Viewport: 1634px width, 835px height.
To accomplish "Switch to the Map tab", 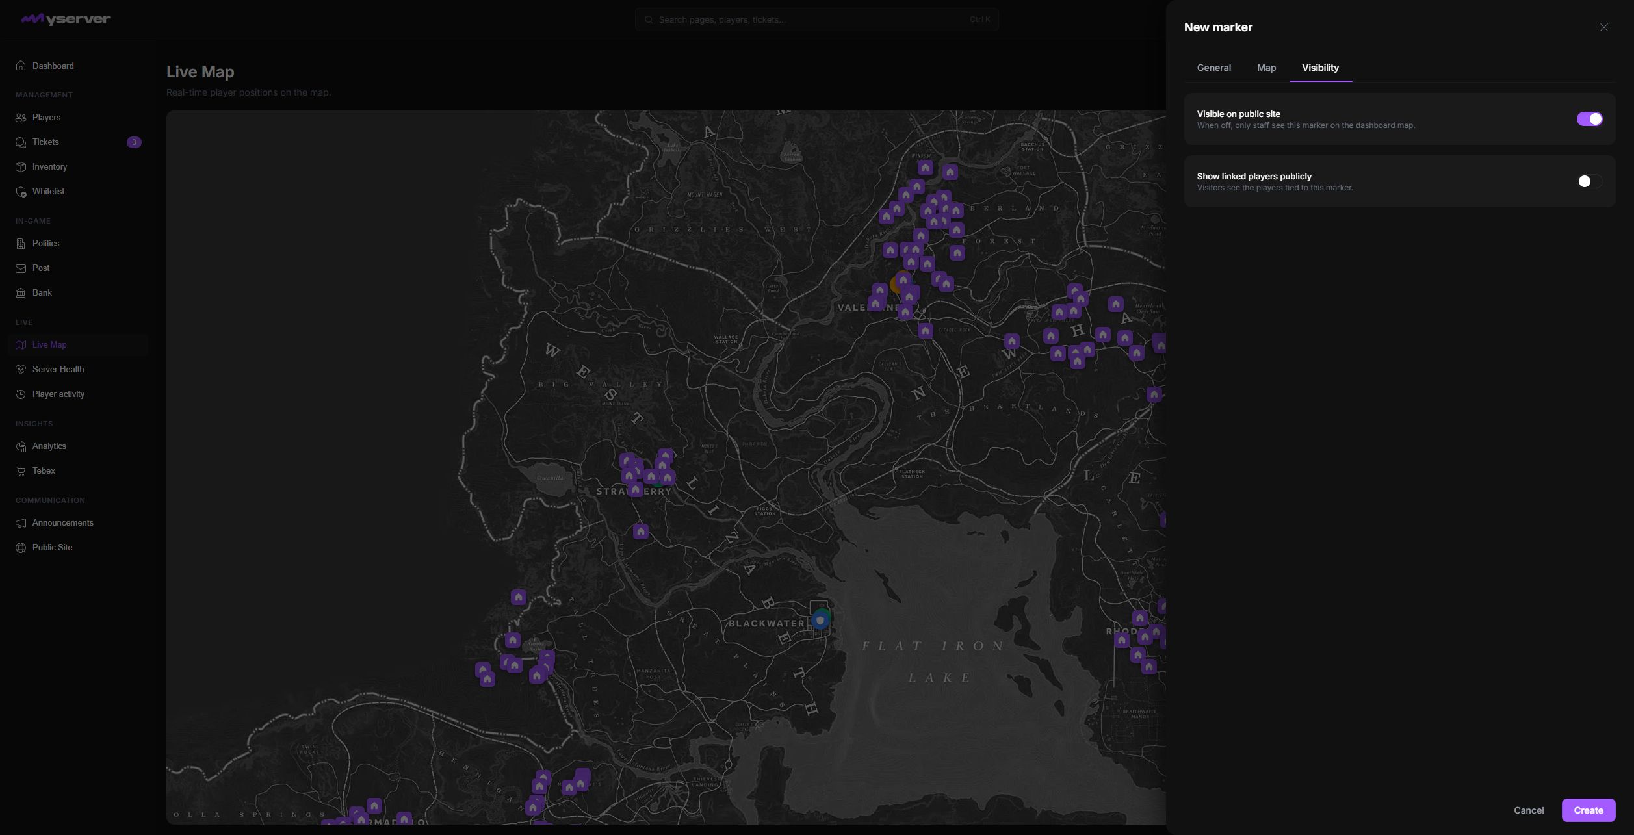I will 1266,68.
